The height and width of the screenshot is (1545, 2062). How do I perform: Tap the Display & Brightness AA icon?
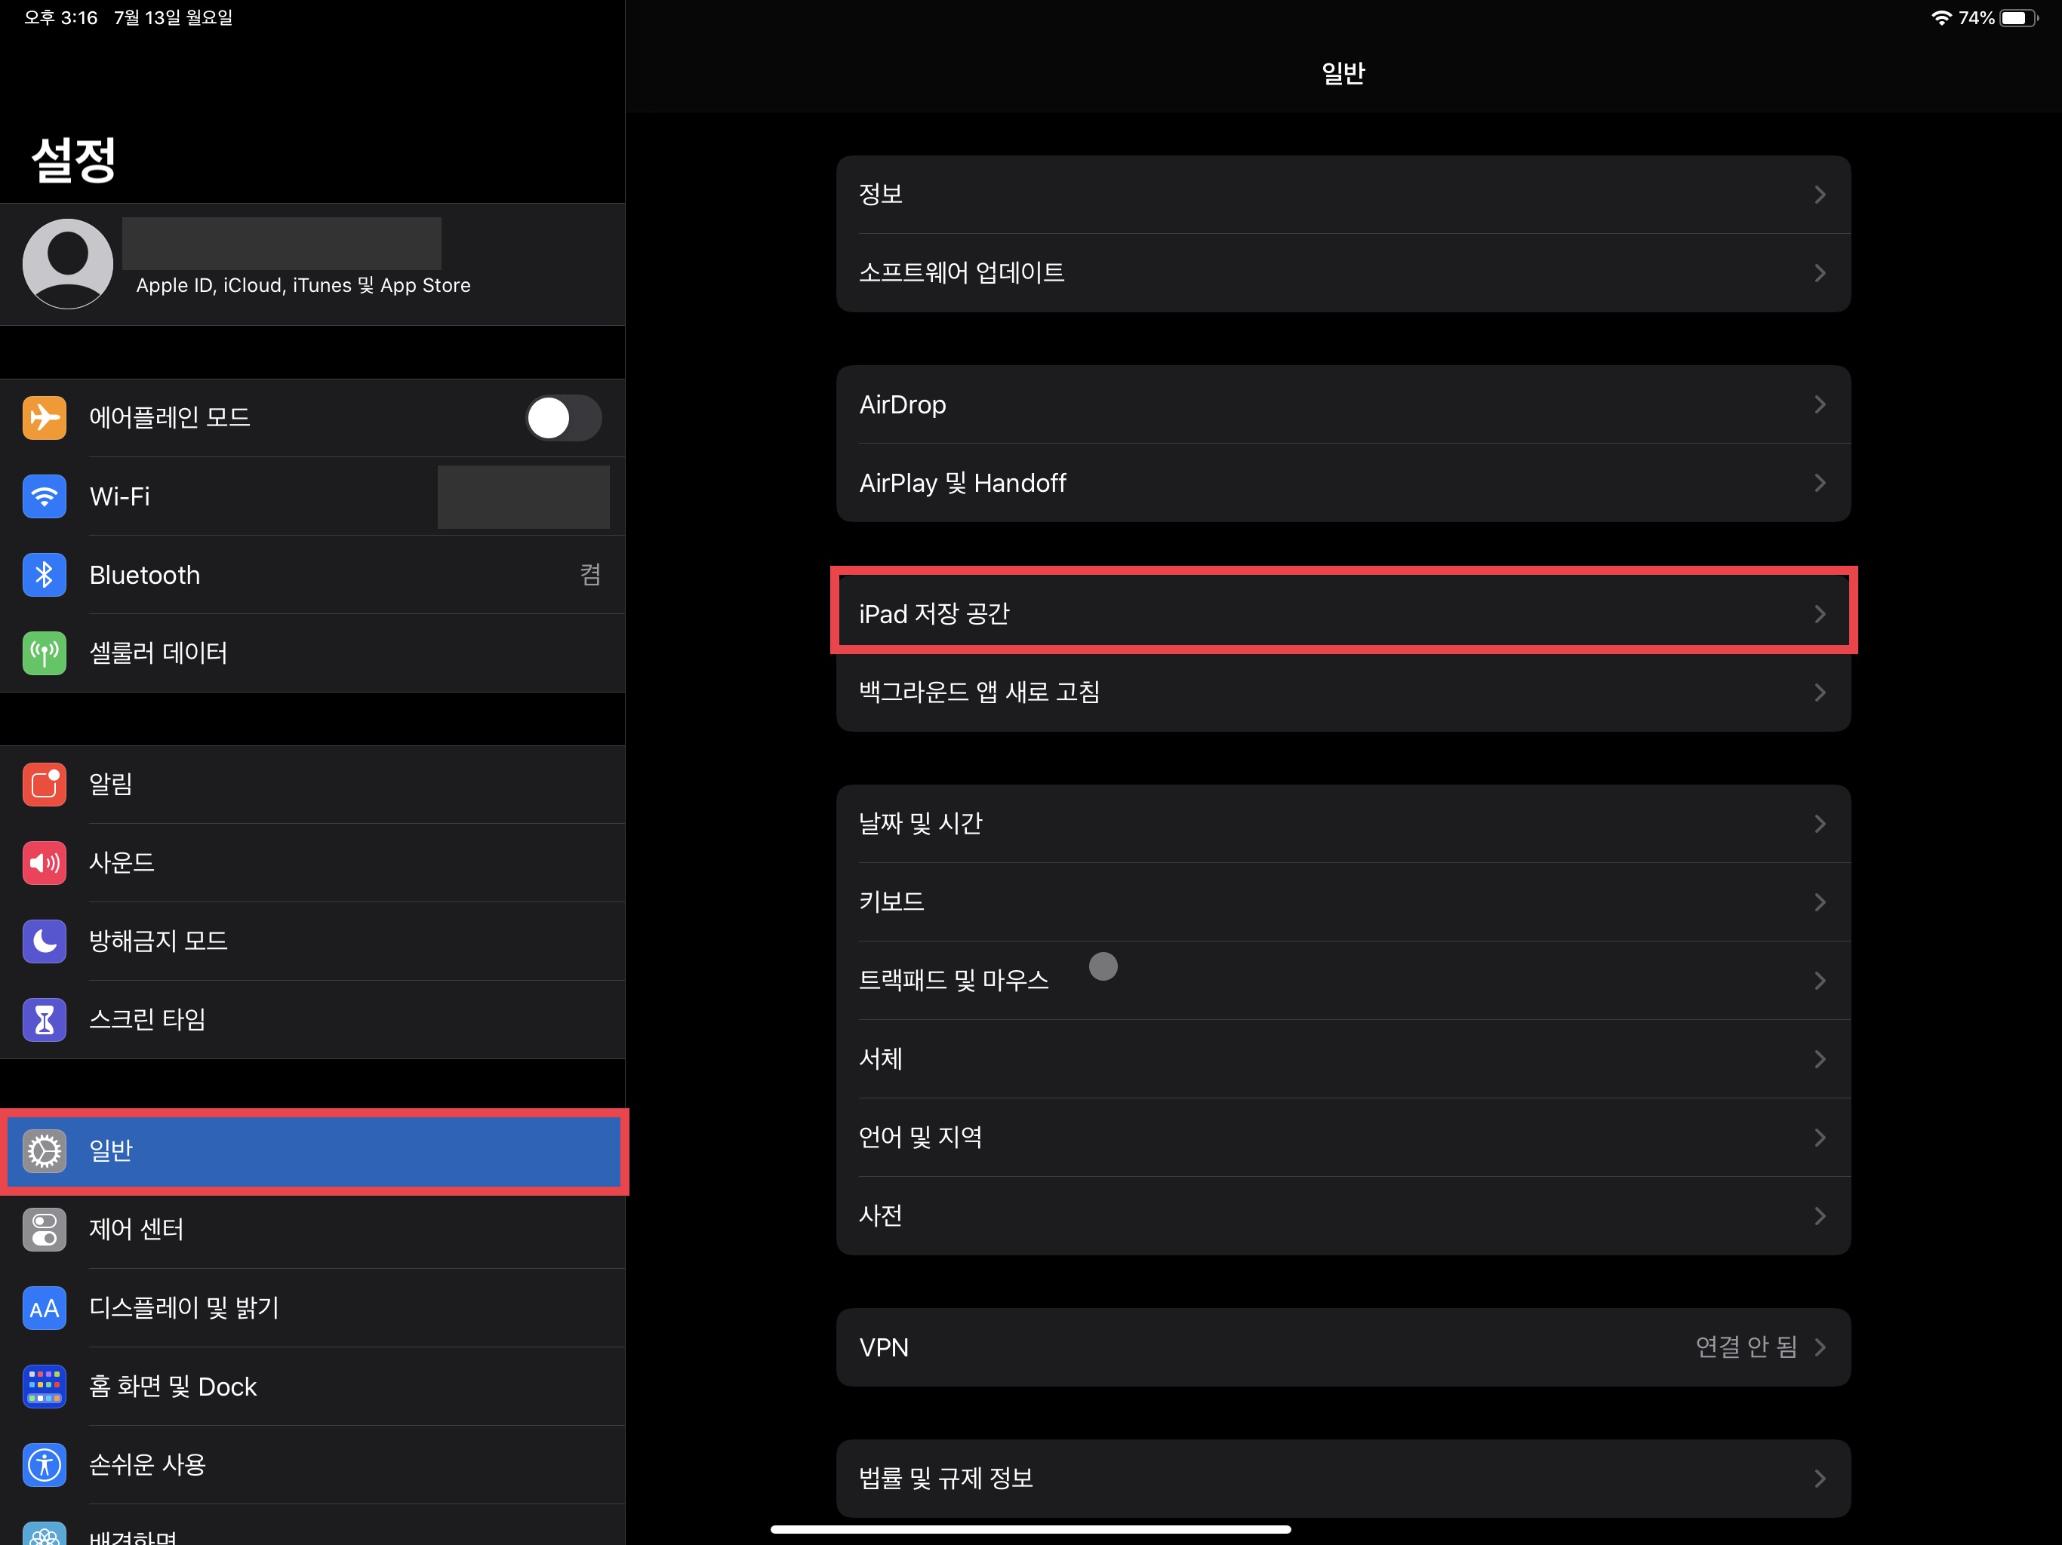tap(44, 1308)
